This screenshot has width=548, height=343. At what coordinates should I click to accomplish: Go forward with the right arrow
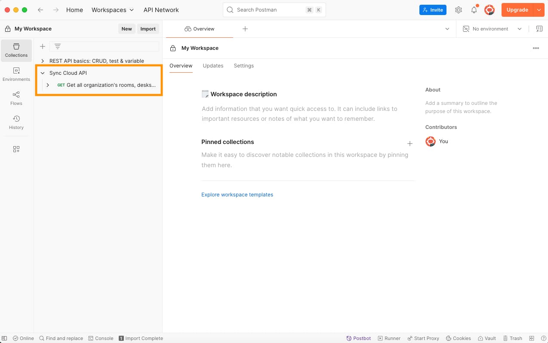point(55,10)
